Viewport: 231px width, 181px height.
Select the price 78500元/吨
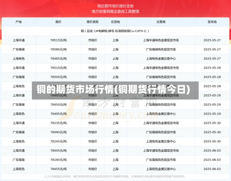point(58,77)
